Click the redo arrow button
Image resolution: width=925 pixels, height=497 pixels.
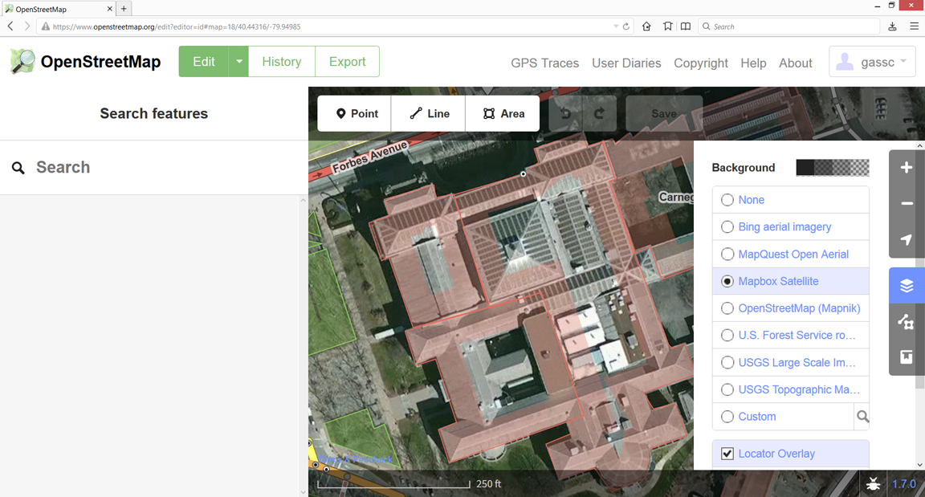point(599,113)
